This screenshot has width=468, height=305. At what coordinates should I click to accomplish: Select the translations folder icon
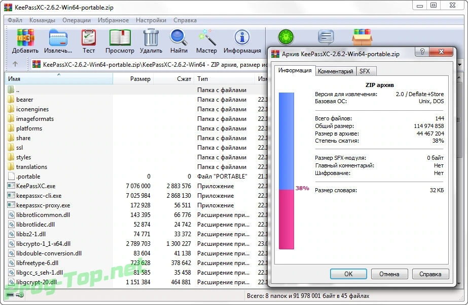coord(11,166)
